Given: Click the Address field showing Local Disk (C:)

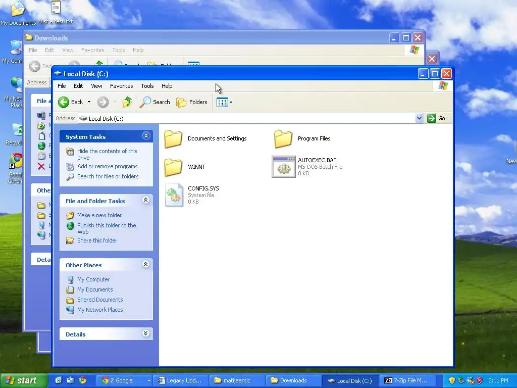Looking at the screenshot, I should click(246, 118).
